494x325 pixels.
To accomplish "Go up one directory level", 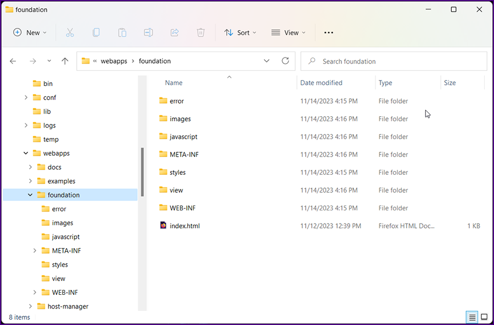I will 65,61.
